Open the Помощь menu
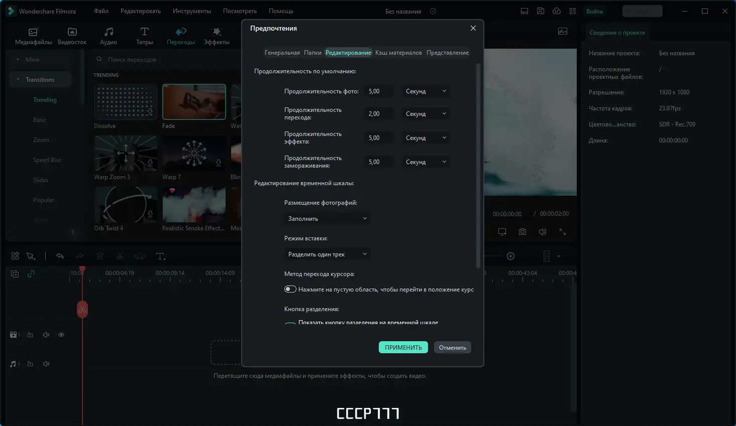The height and width of the screenshot is (426, 736). coord(281,11)
